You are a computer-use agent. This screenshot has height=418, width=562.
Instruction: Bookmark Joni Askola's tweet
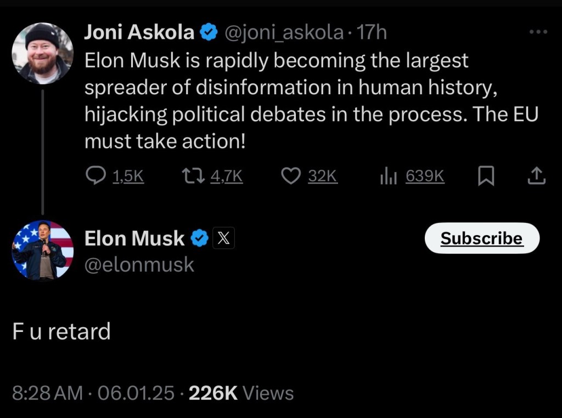click(x=486, y=176)
